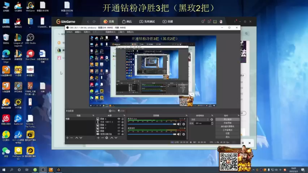Open the WeGame desktop shortcut
Screen dimensions: 308x173
30,7
